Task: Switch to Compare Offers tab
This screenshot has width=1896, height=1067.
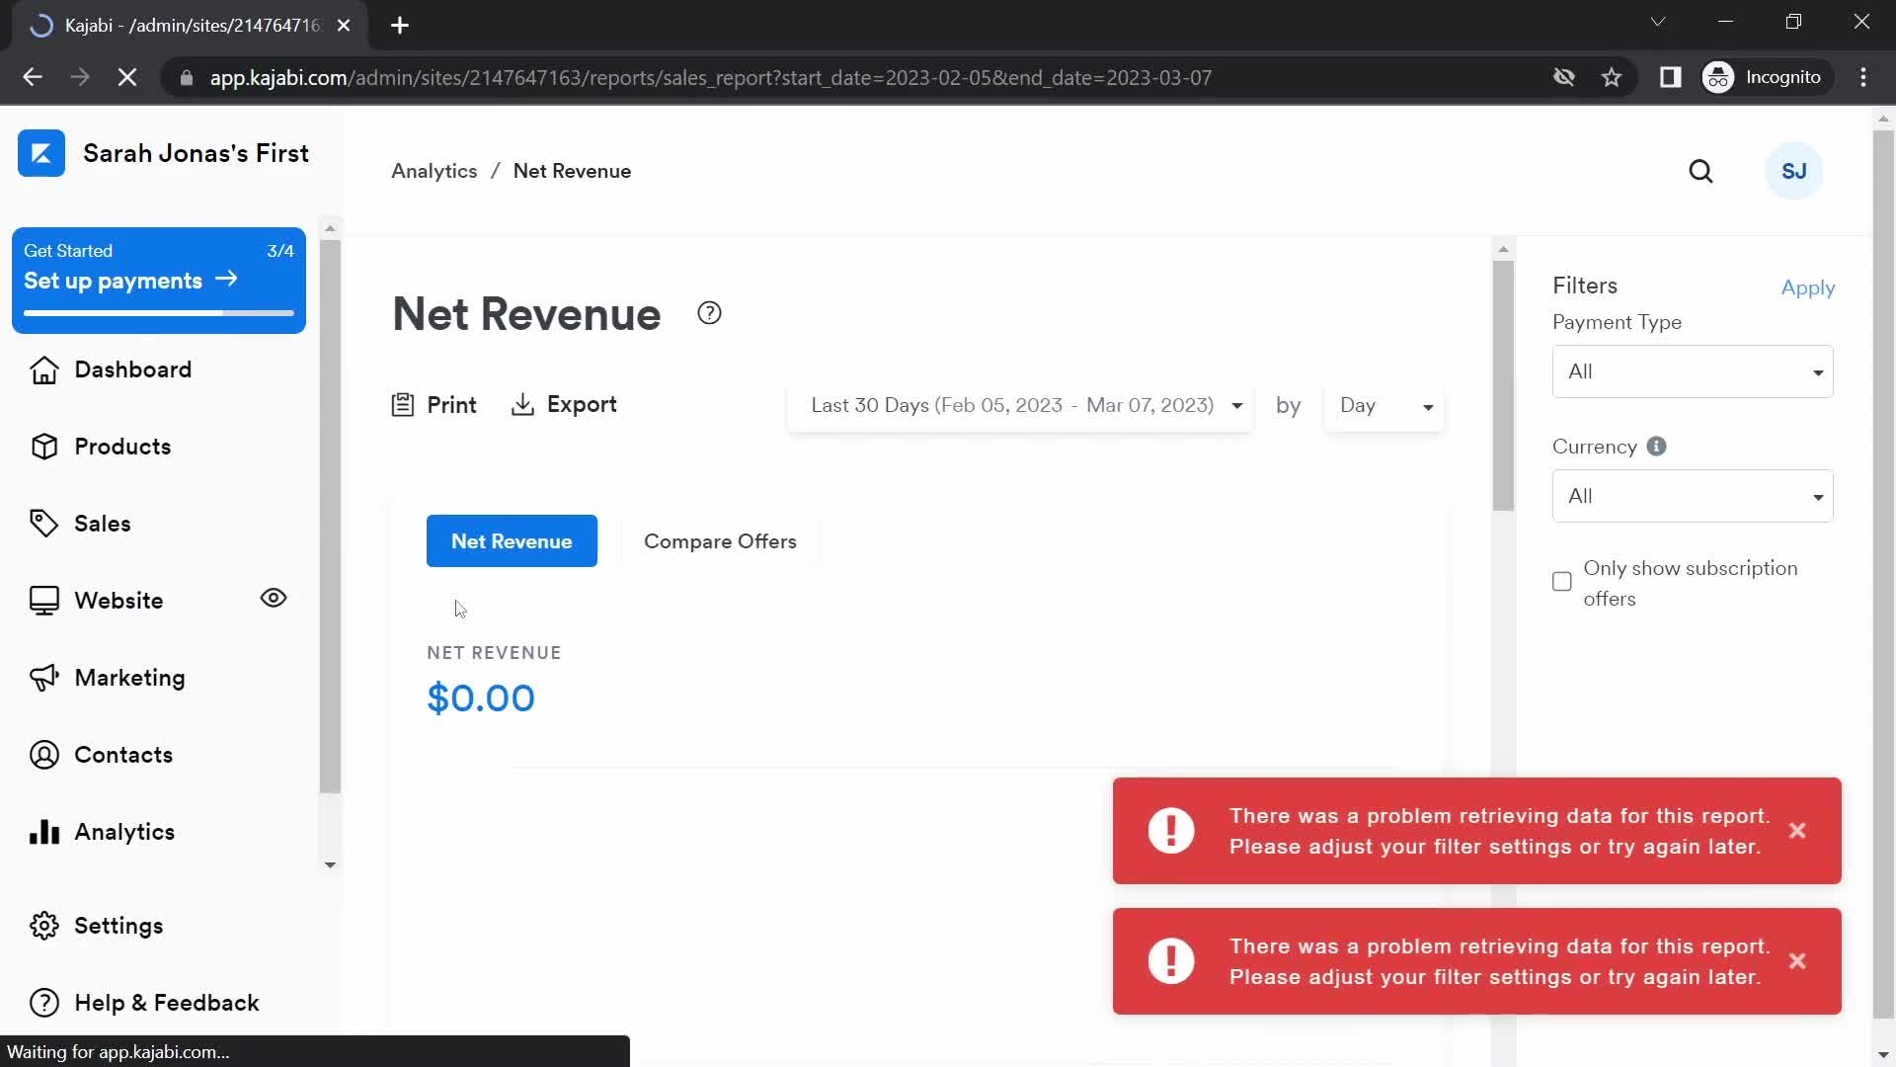Action: pyautogui.click(x=720, y=540)
